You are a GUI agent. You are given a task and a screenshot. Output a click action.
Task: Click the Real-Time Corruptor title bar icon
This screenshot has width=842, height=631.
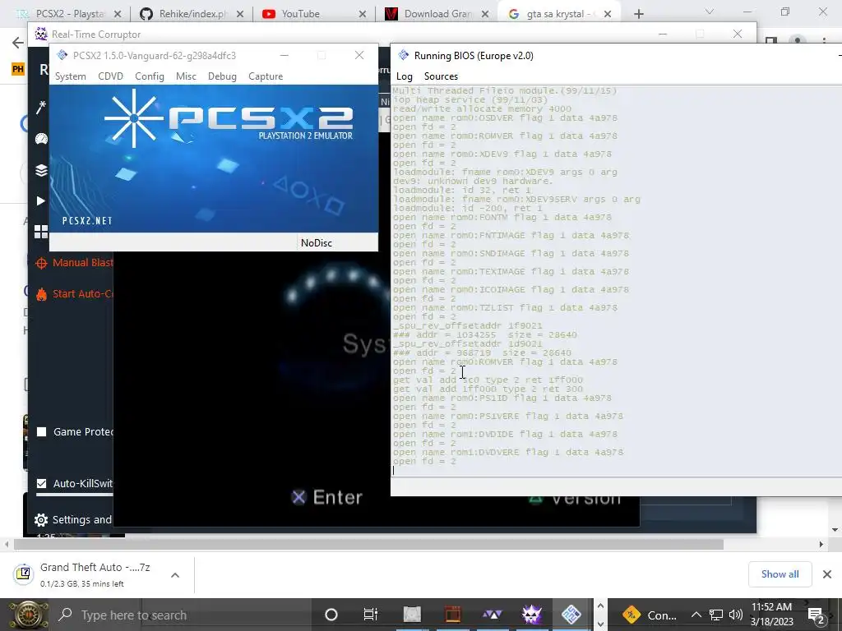(41, 34)
